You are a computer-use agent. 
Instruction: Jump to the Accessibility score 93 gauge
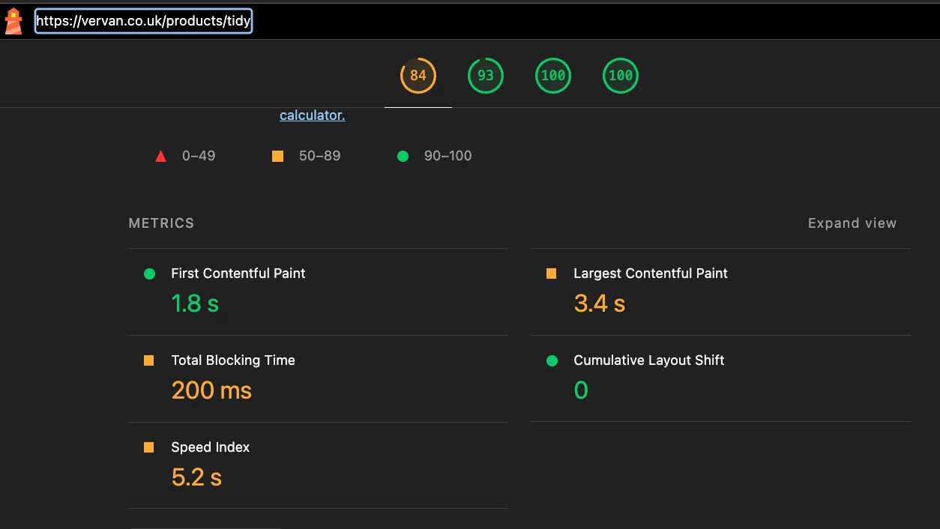pos(486,76)
